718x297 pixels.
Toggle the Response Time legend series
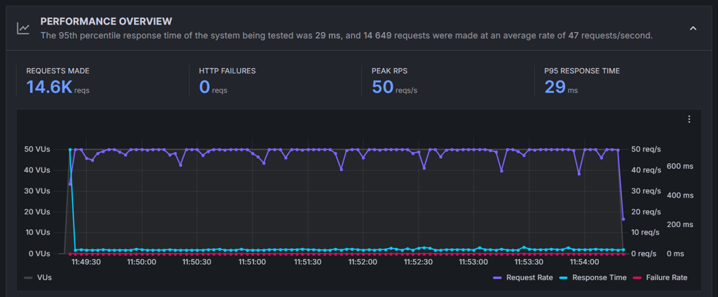click(x=592, y=277)
